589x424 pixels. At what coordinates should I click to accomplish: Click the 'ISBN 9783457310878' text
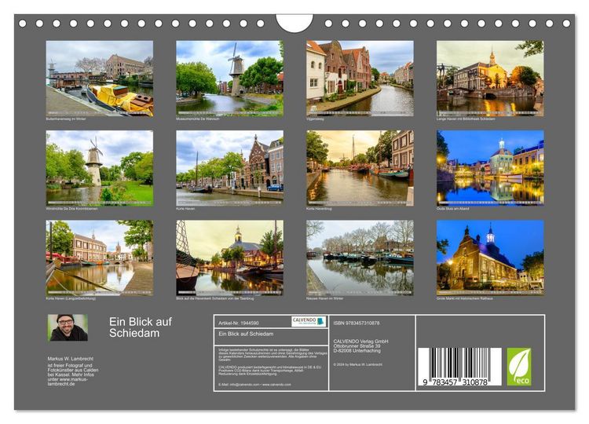(x=356, y=323)
